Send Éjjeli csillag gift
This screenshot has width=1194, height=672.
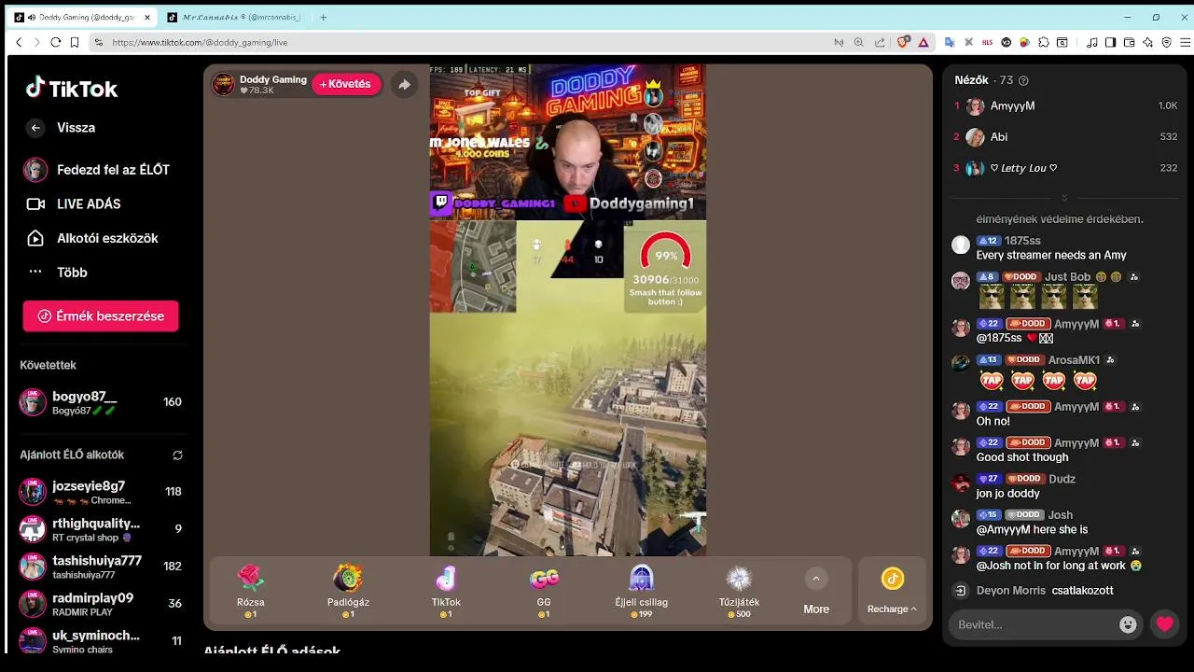(x=641, y=591)
